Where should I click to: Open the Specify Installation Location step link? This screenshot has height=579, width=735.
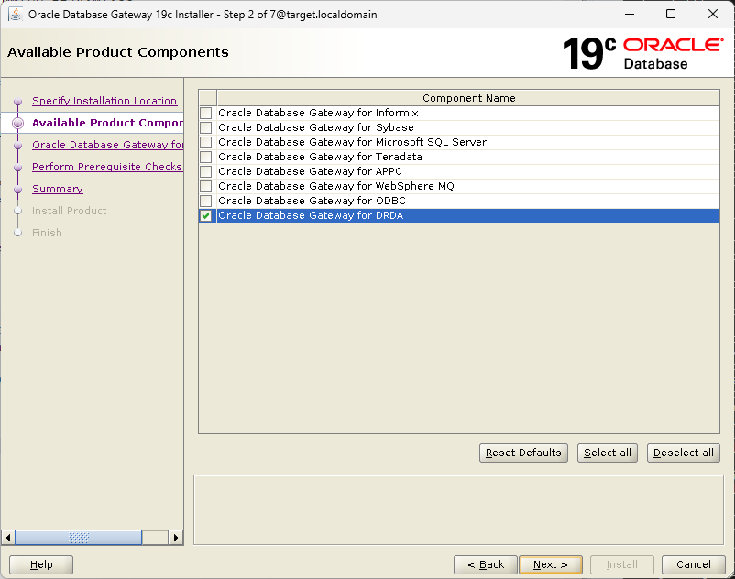click(x=104, y=101)
